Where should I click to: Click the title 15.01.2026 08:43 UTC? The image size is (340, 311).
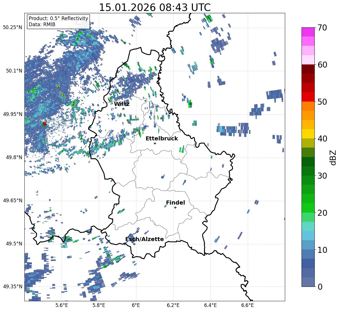[155, 7]
